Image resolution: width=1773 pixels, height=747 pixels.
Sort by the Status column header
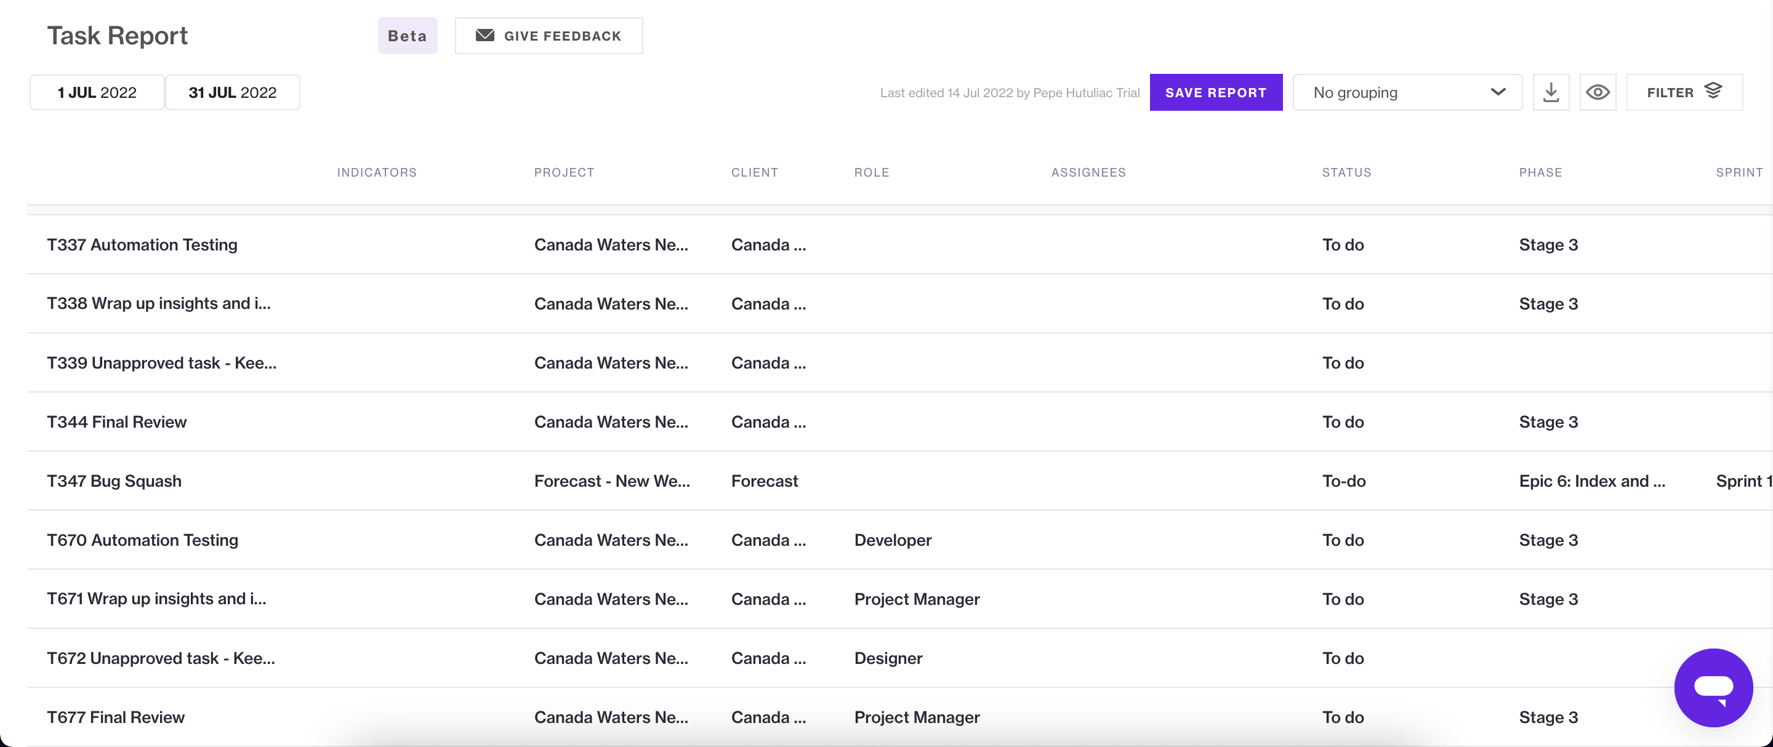pos(1346,173)
